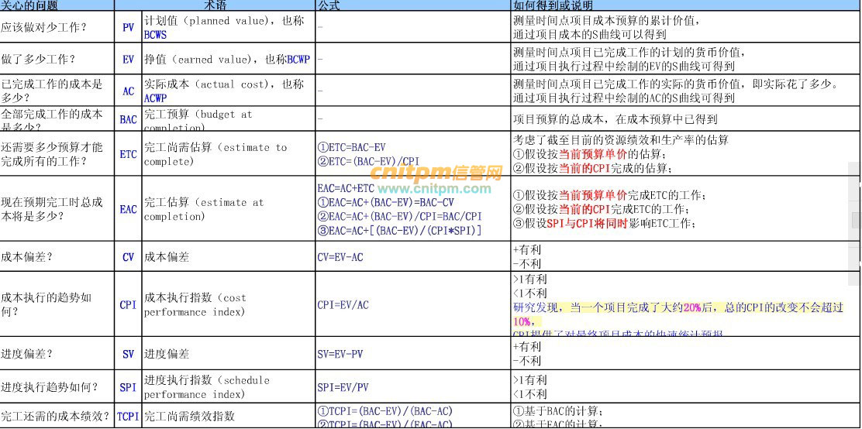Click the CV=EV-AC formula cell
Image resolution: width=862 pixels, height=429 pixels.
(x=340, y=257)
